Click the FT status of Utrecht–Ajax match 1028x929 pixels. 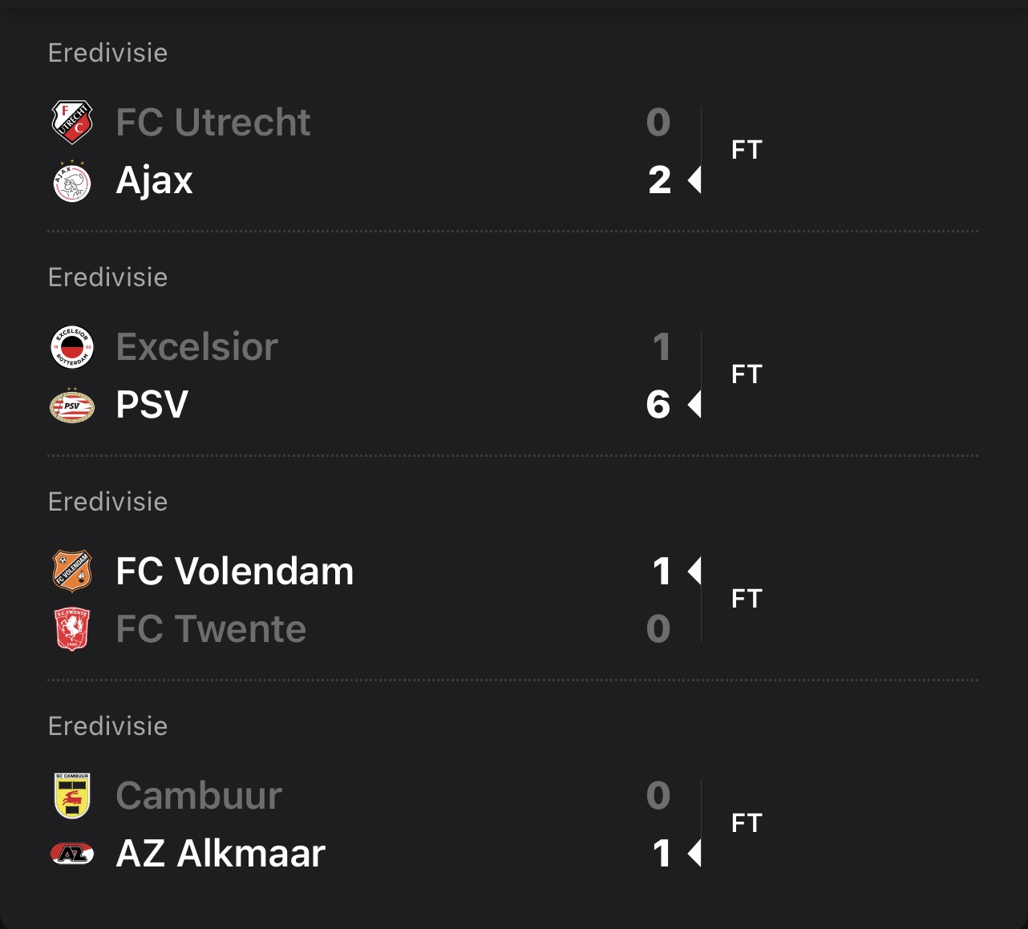tap(747, 150)
